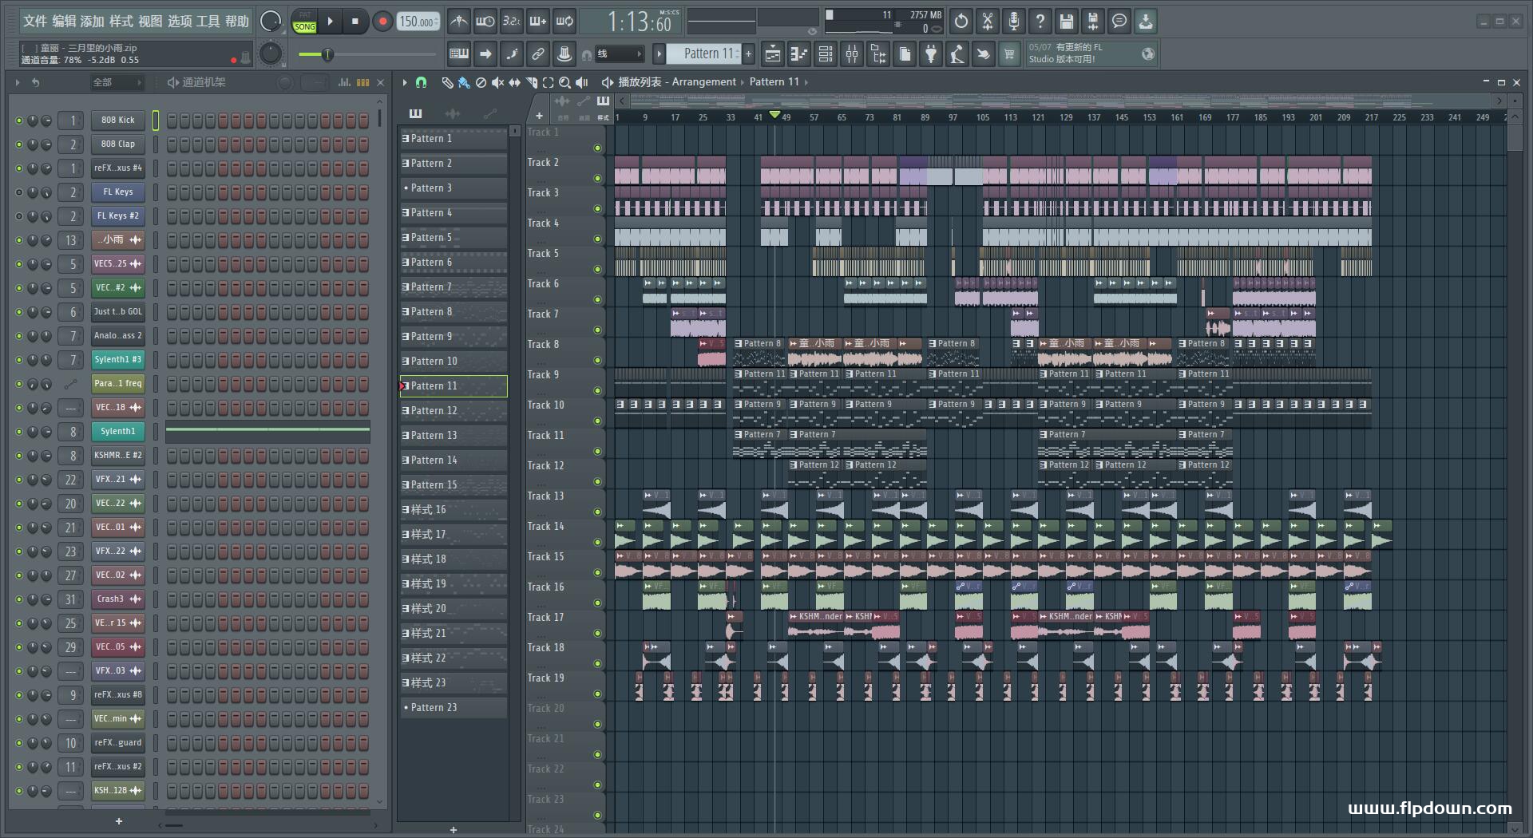Add new pattern with plus beside Pattern 11

tap(748, 54)
